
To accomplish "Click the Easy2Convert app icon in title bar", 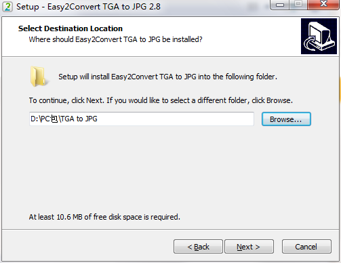I will click(x=7, y=6).
